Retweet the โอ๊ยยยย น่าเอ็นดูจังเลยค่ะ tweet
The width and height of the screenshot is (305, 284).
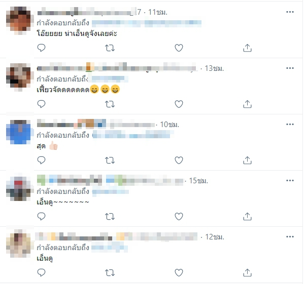click(x=110, y=48)
